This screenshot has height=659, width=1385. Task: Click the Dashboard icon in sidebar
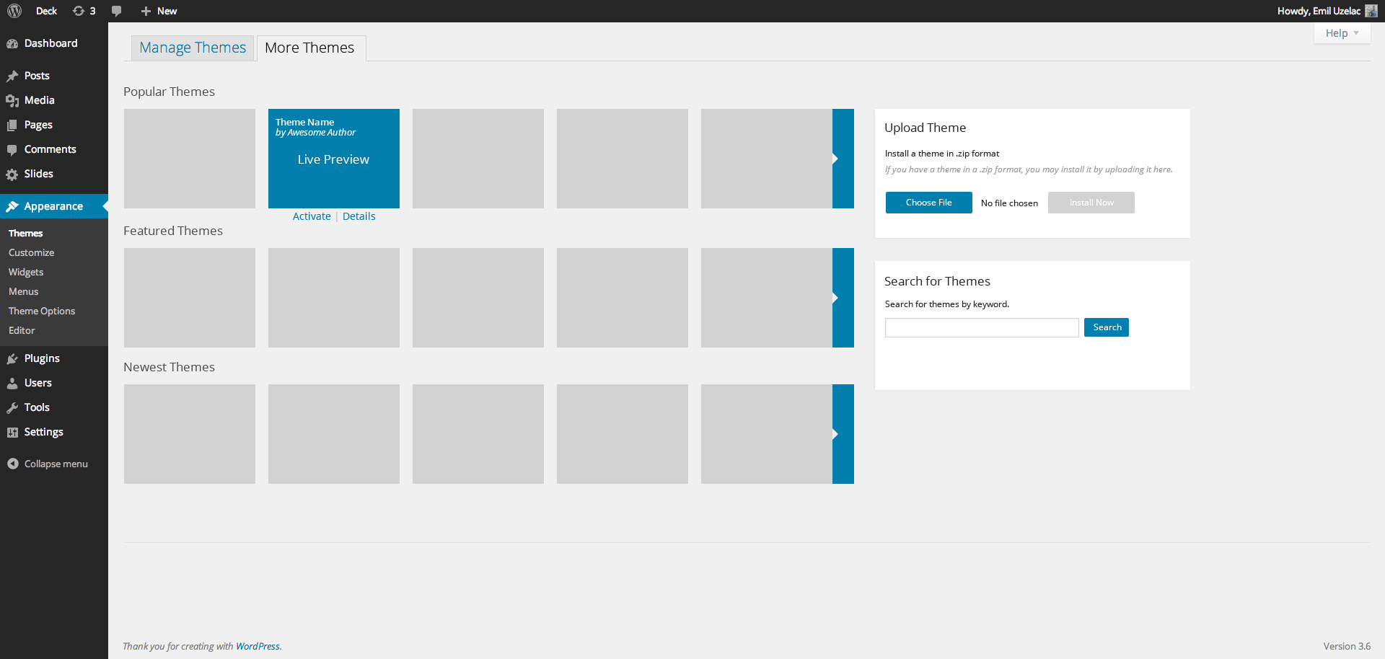tap(12, 44)
